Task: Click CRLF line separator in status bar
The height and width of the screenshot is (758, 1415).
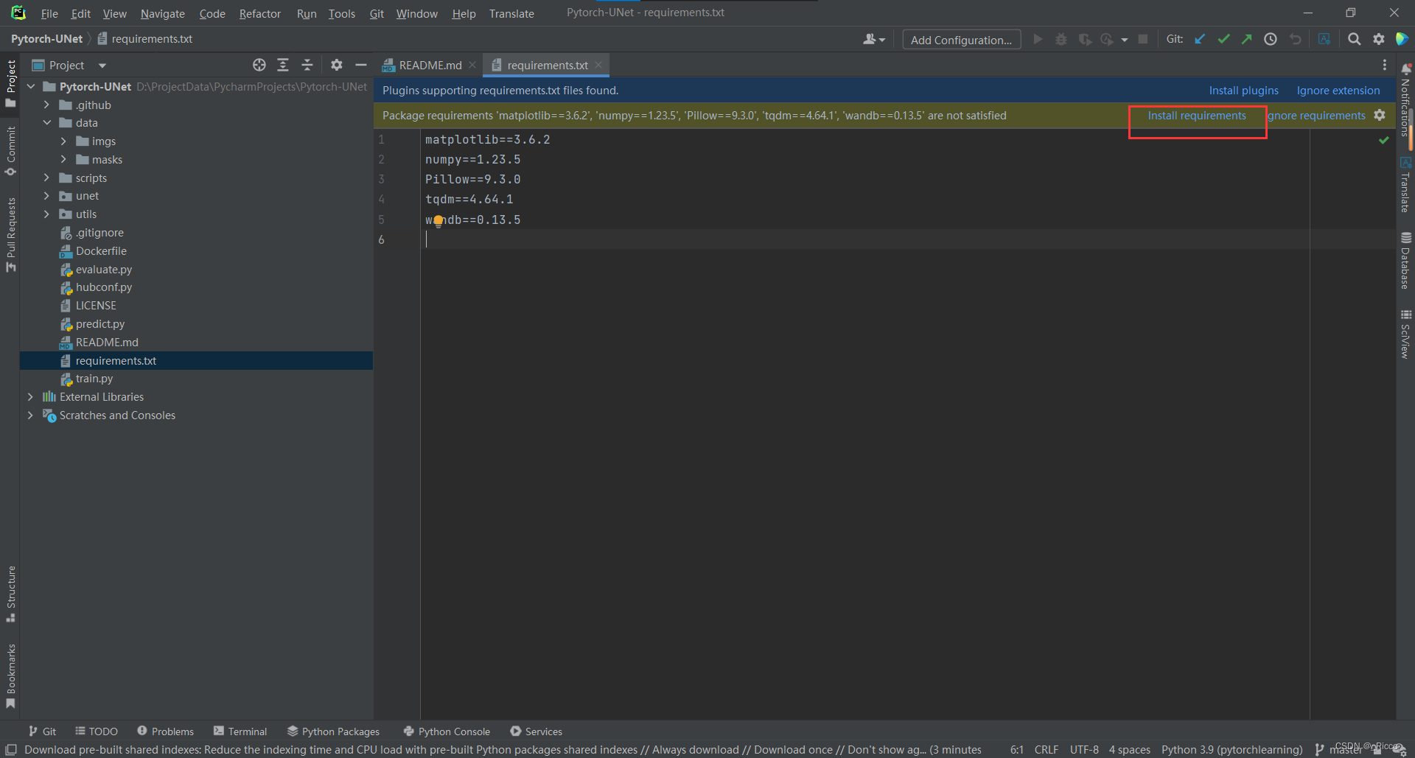Action: (1046, 750)
